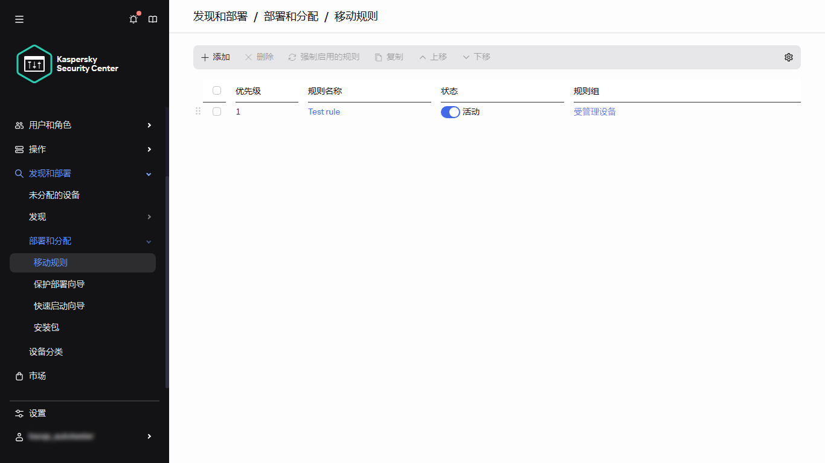Open the 受管理设备 group link

pos(595,112)
